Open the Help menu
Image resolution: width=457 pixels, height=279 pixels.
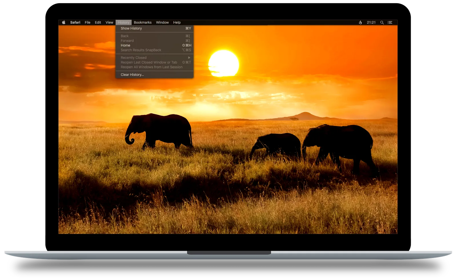tap(177, 22)
